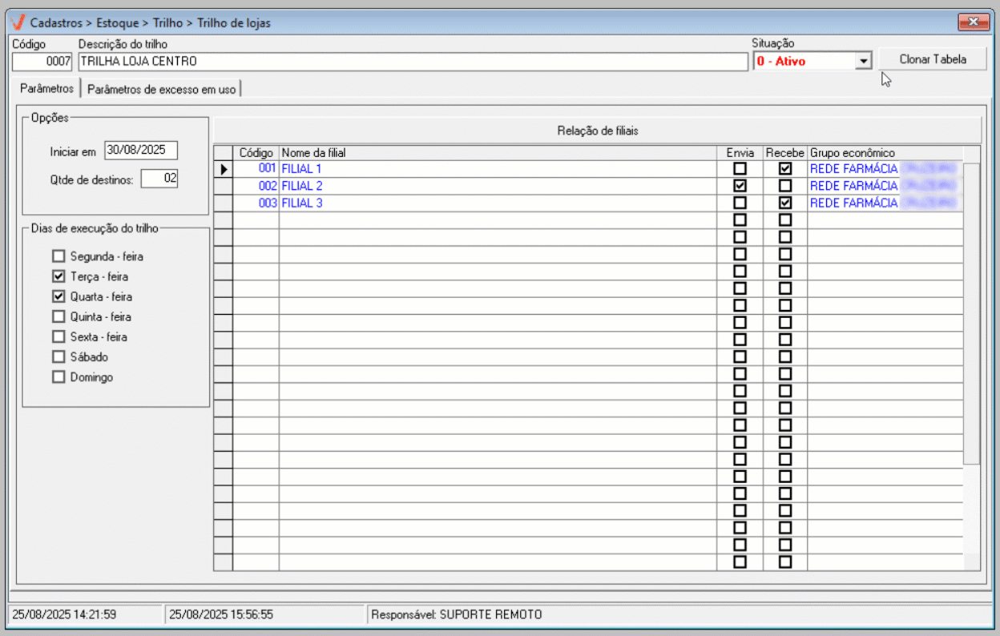
Task: Check the Domingo checkbox
Action: (58, 376)
